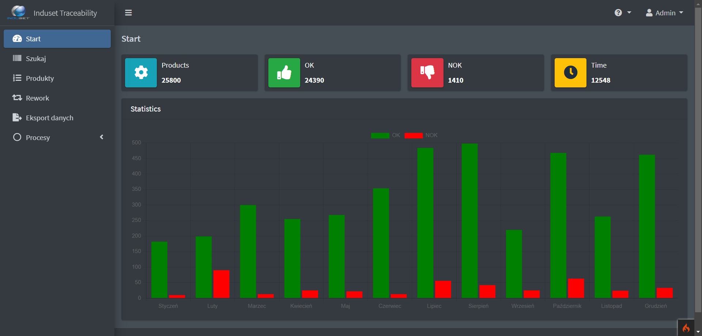
Task: Toggle the red NOK legend series
Action: pyautogui.click(x=414, y=135)
